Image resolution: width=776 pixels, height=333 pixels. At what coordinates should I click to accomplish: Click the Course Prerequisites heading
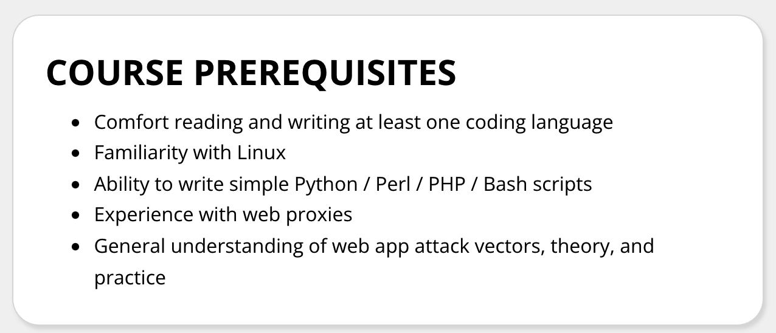(x=251, y=73)
